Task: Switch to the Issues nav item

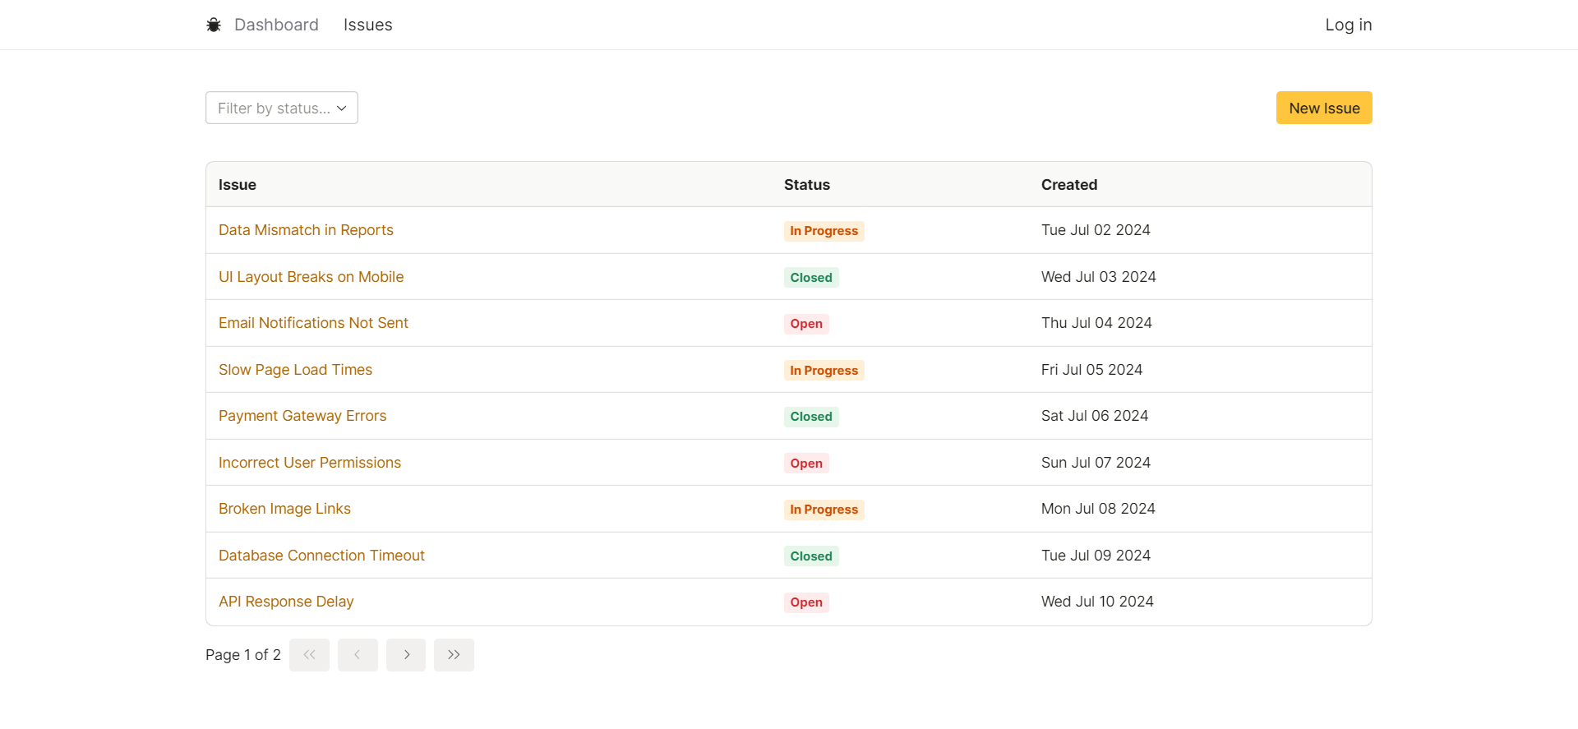Action: pos(367,25)
